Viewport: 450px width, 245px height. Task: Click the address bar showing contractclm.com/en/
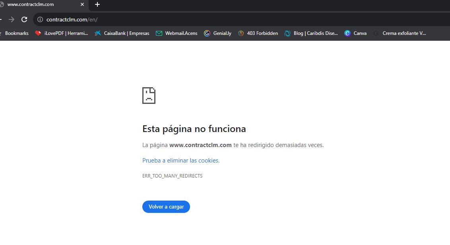(x=241, y=19)
